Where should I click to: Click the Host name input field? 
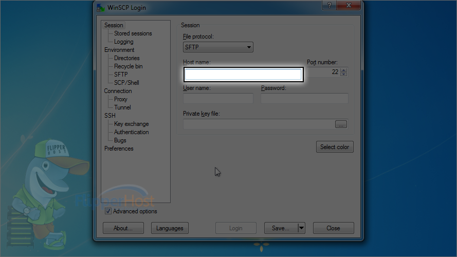[243, 75]
